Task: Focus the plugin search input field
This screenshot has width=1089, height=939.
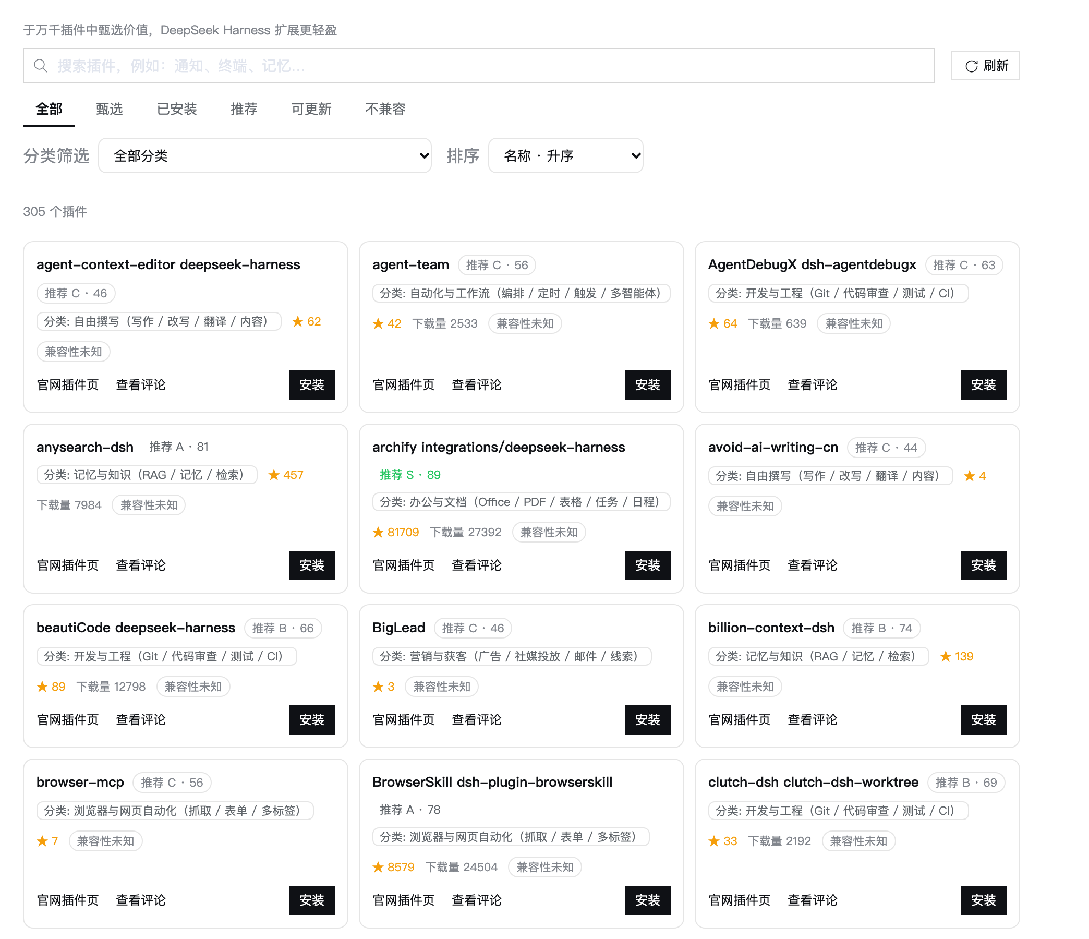Action: [x=478, y=66]
